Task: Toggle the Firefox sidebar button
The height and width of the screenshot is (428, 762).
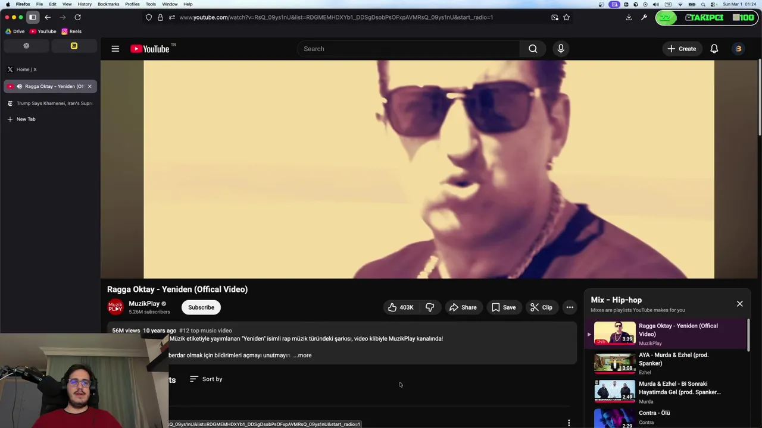Action: (x=33, y=17)
